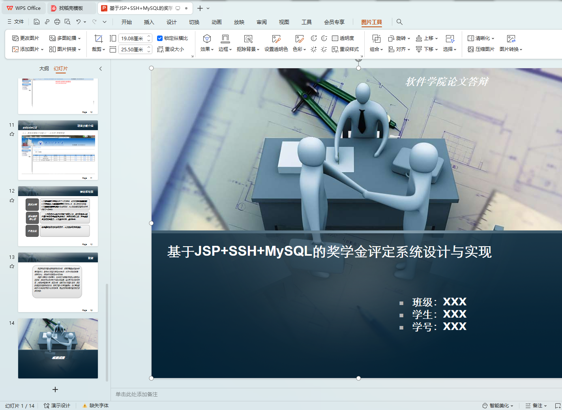
Task: Toggle star mark on slide 12
Action: pyautogui.click(x=12, y=200)
